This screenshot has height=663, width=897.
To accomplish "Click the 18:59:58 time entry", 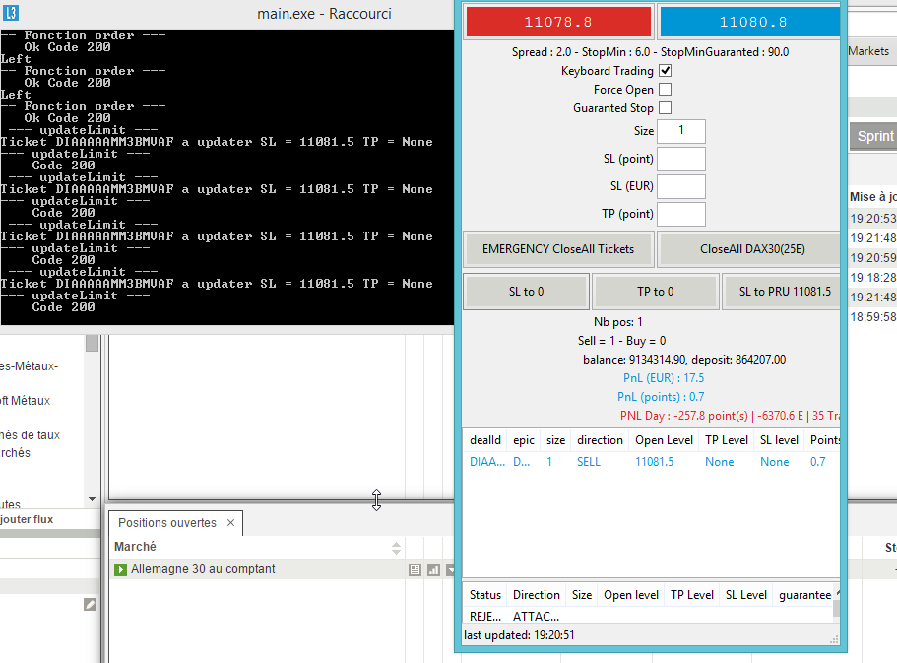I will pos(873,316).
